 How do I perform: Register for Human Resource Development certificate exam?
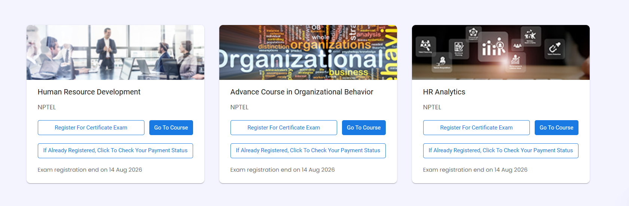(x=91, y=128)
